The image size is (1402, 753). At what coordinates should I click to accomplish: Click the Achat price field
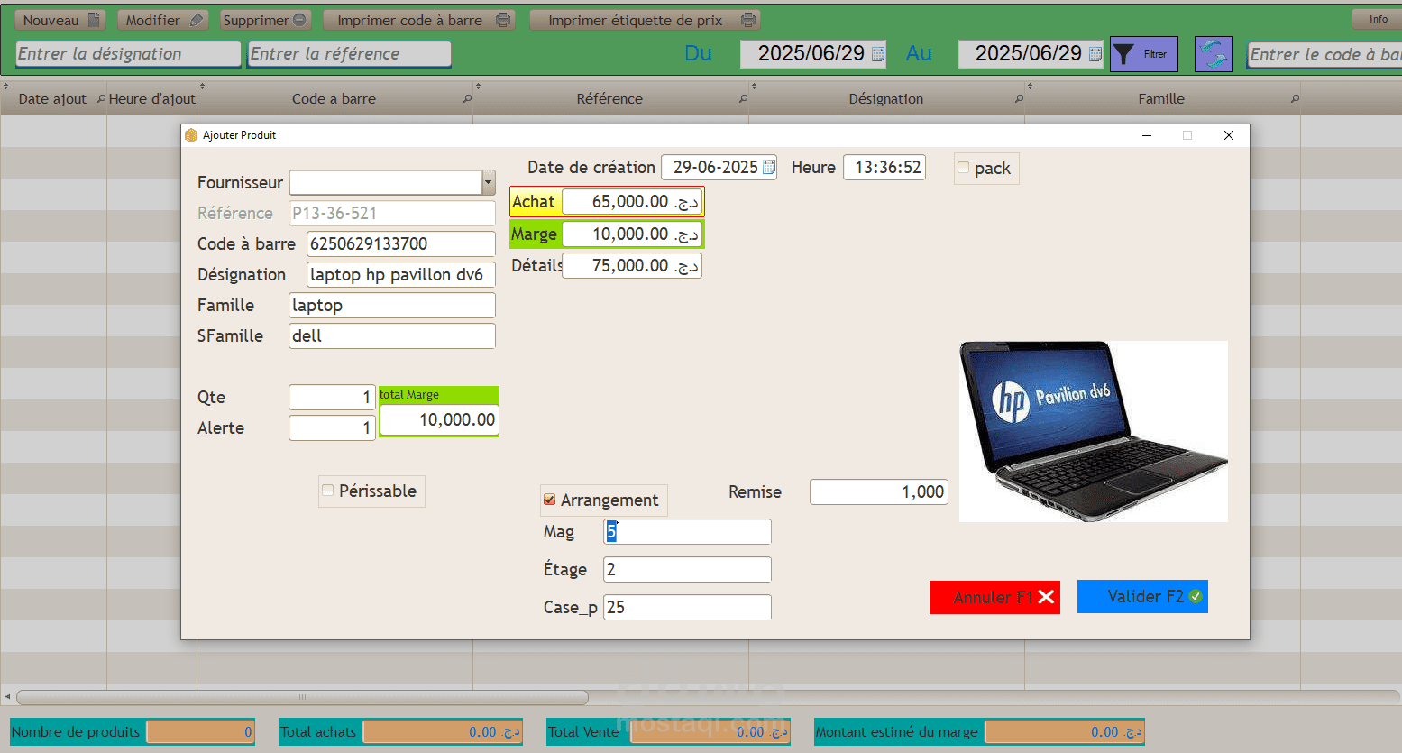coord(631,202)
